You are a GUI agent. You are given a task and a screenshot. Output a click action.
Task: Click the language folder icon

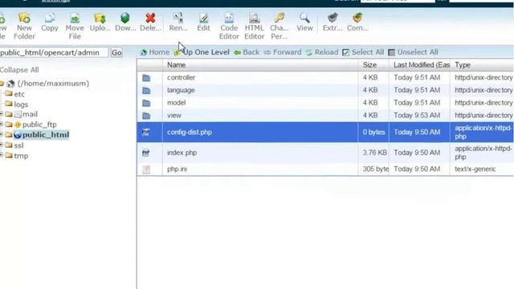pos(146,91)
